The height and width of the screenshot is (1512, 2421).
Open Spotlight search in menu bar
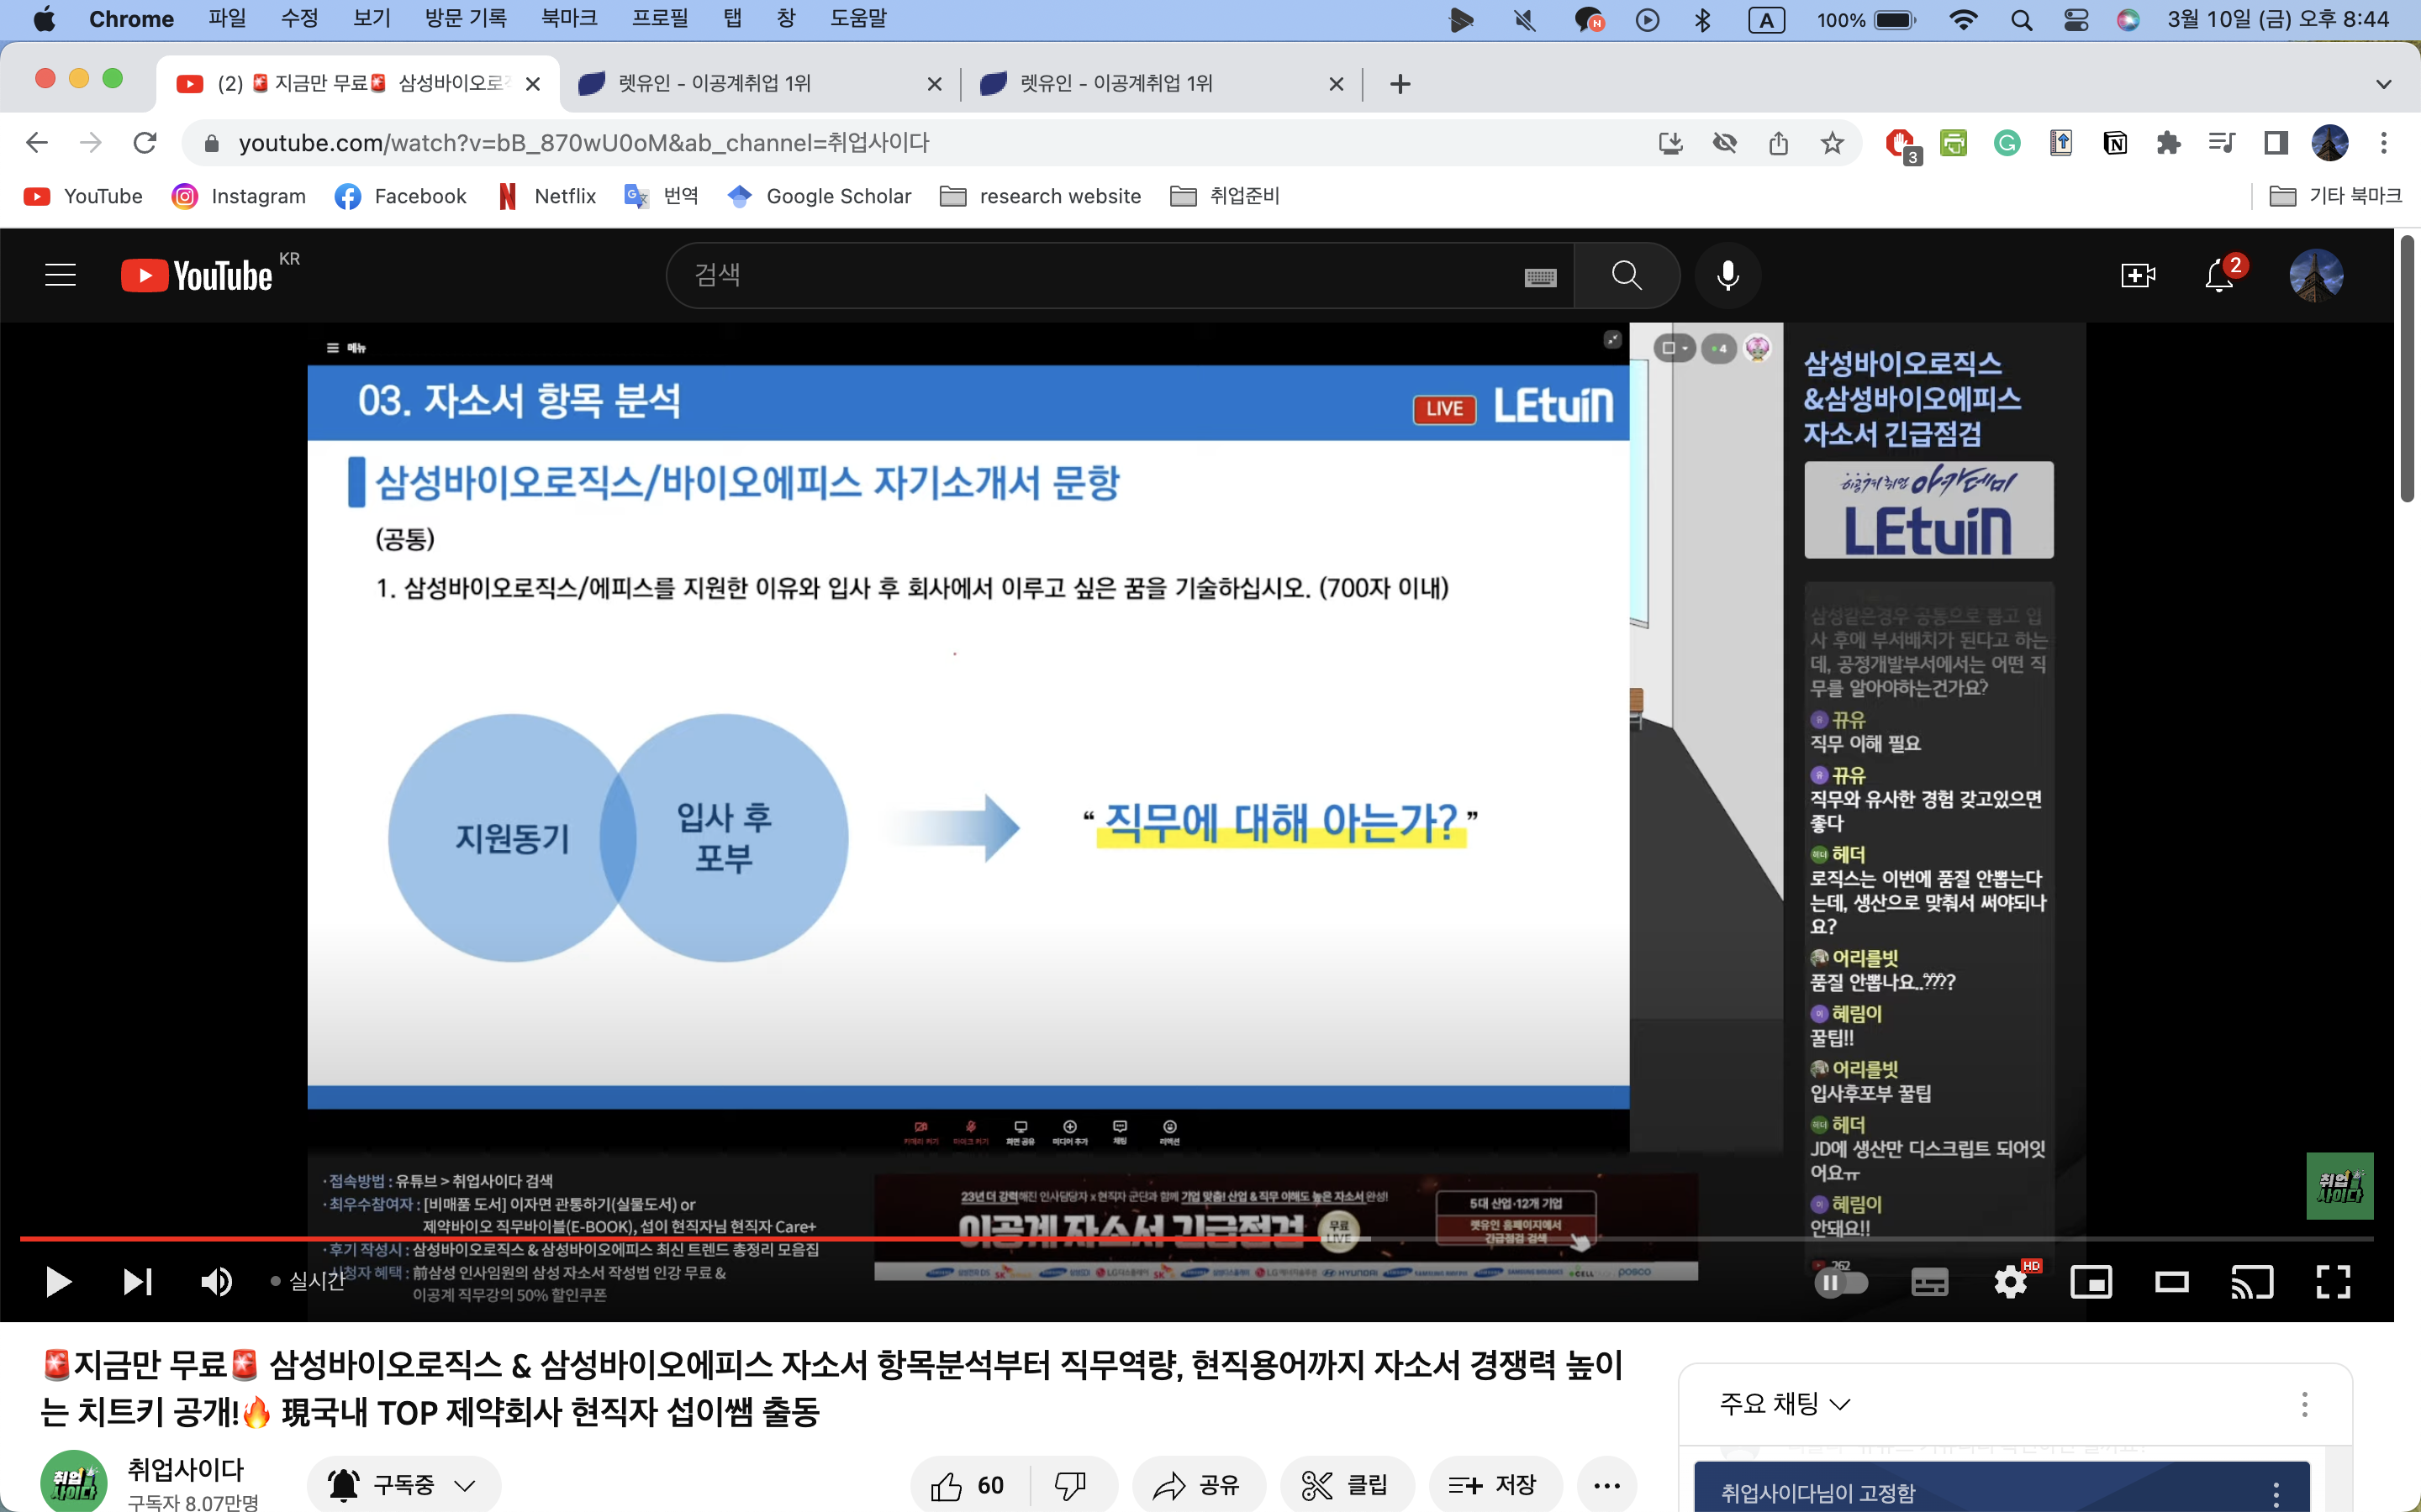(2022, 20)
